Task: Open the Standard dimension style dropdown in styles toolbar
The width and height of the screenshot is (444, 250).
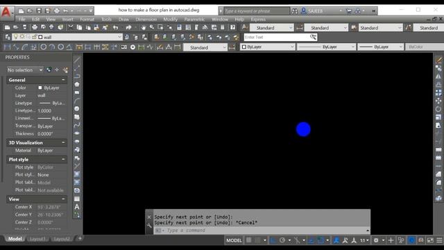Action: tap(325, 28)
